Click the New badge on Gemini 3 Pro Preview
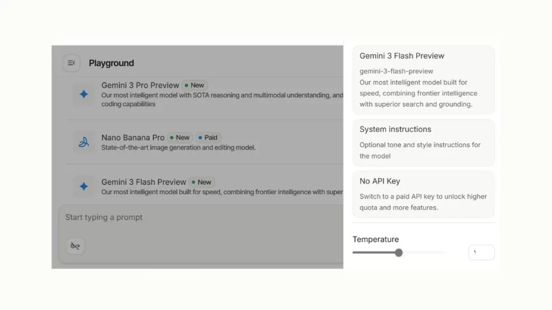The width and height of the screenshot is (552, 310). [195, 85]
